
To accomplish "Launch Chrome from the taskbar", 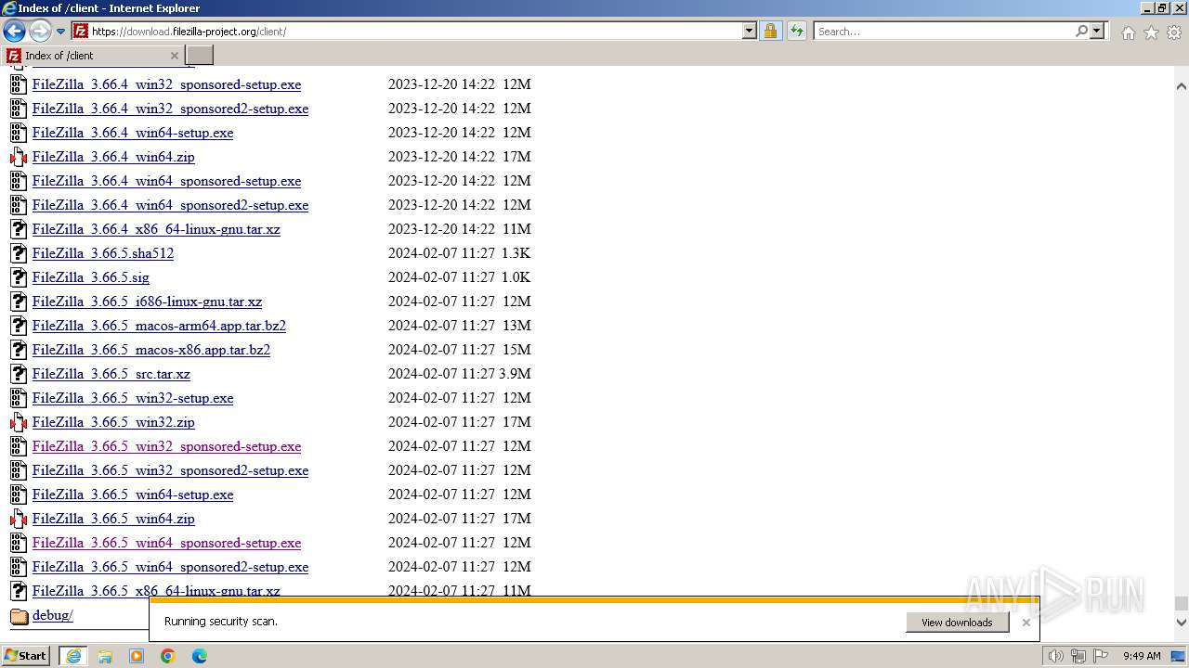I will pos(168,656).
